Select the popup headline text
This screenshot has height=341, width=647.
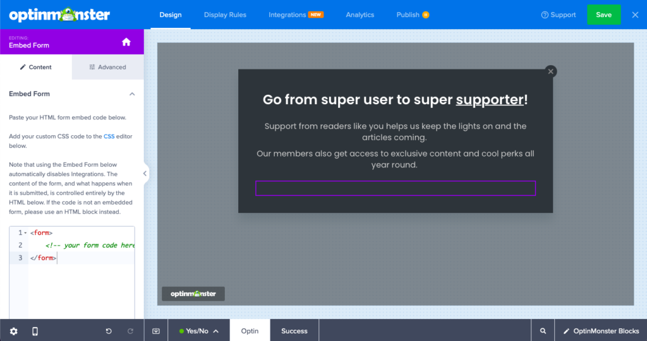[396, 99]
